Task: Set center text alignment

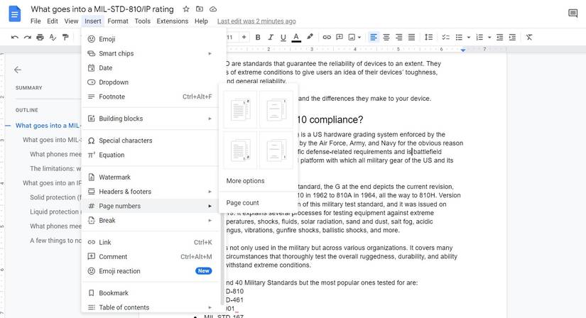Action: click(x=386, y=38)
